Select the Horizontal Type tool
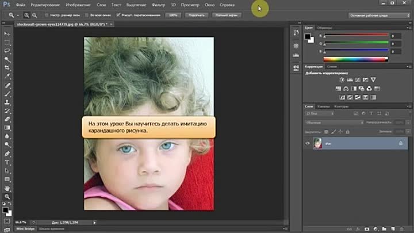The image size is (414, 233). click(x=7, y=162)
